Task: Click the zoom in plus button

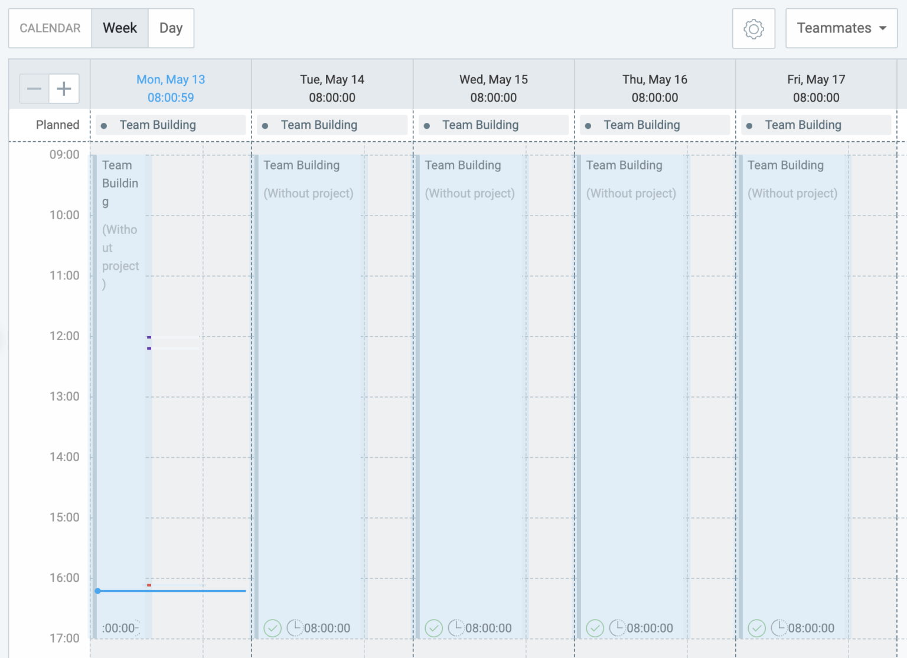Action: point(64,89)
